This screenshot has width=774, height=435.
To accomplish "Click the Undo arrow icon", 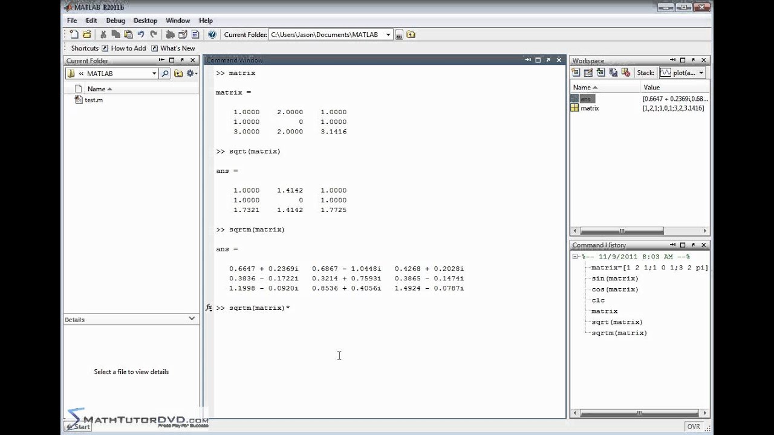I will pyautogui.click(x=141, y=34).
